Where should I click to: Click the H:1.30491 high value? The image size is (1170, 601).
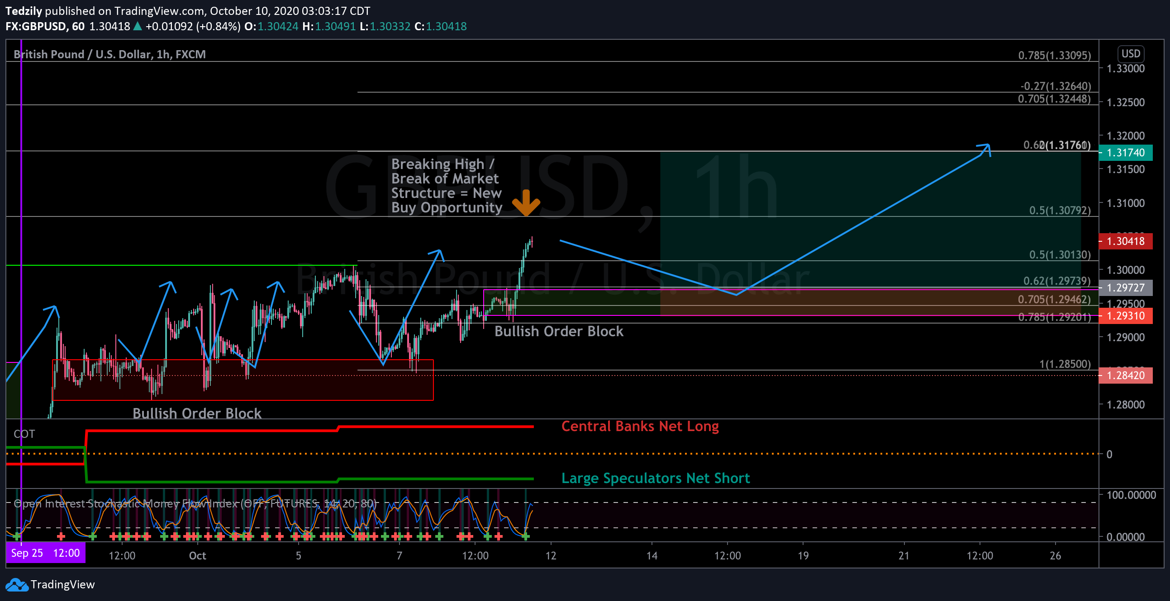(x=329, y=26)
